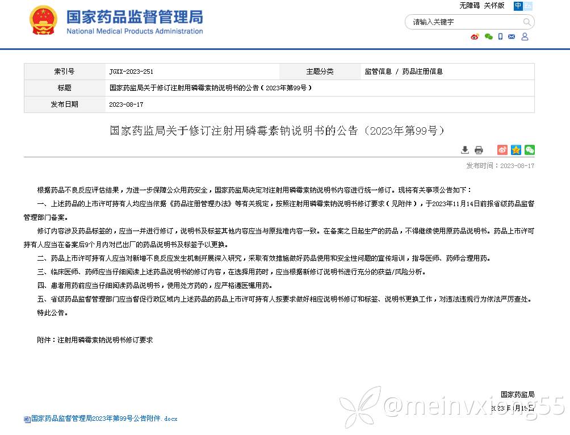This screenshot has height=435, width=570.
Task: Share article to Weibo red button
Action: (502, 150)
